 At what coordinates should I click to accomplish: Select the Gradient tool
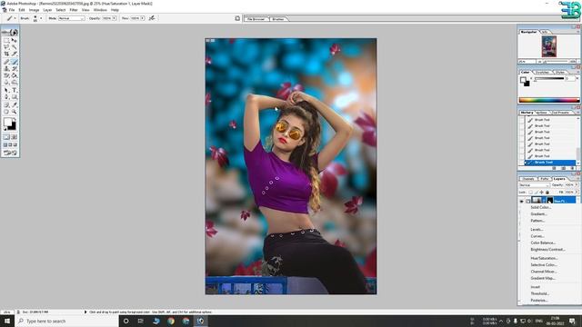coord(15,75)
